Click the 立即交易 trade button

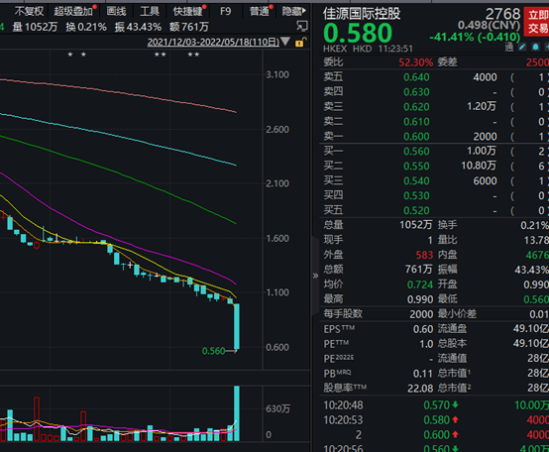click(537, 22)
